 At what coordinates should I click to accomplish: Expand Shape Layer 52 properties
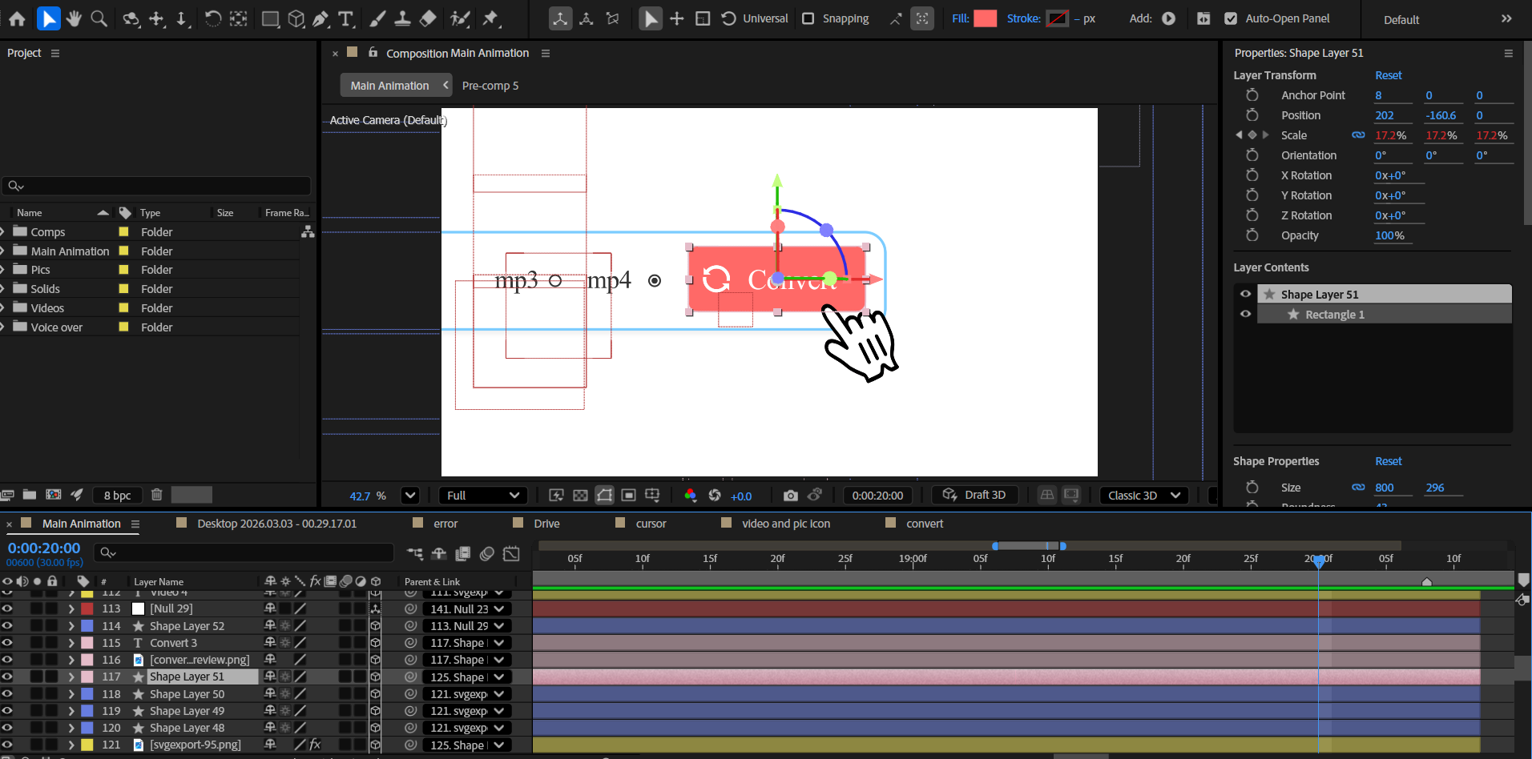click(x=71, y=626)
